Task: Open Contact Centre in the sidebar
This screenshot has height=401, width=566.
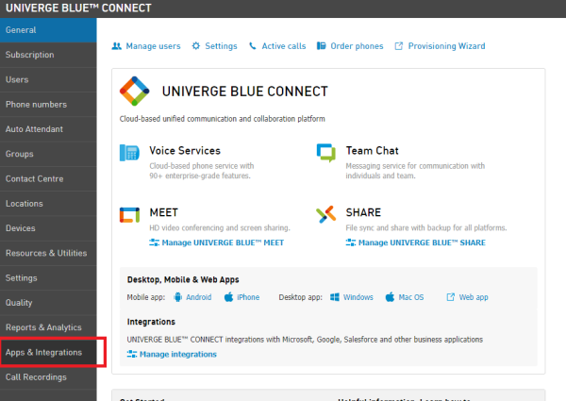Action: (x=48, y=179)
